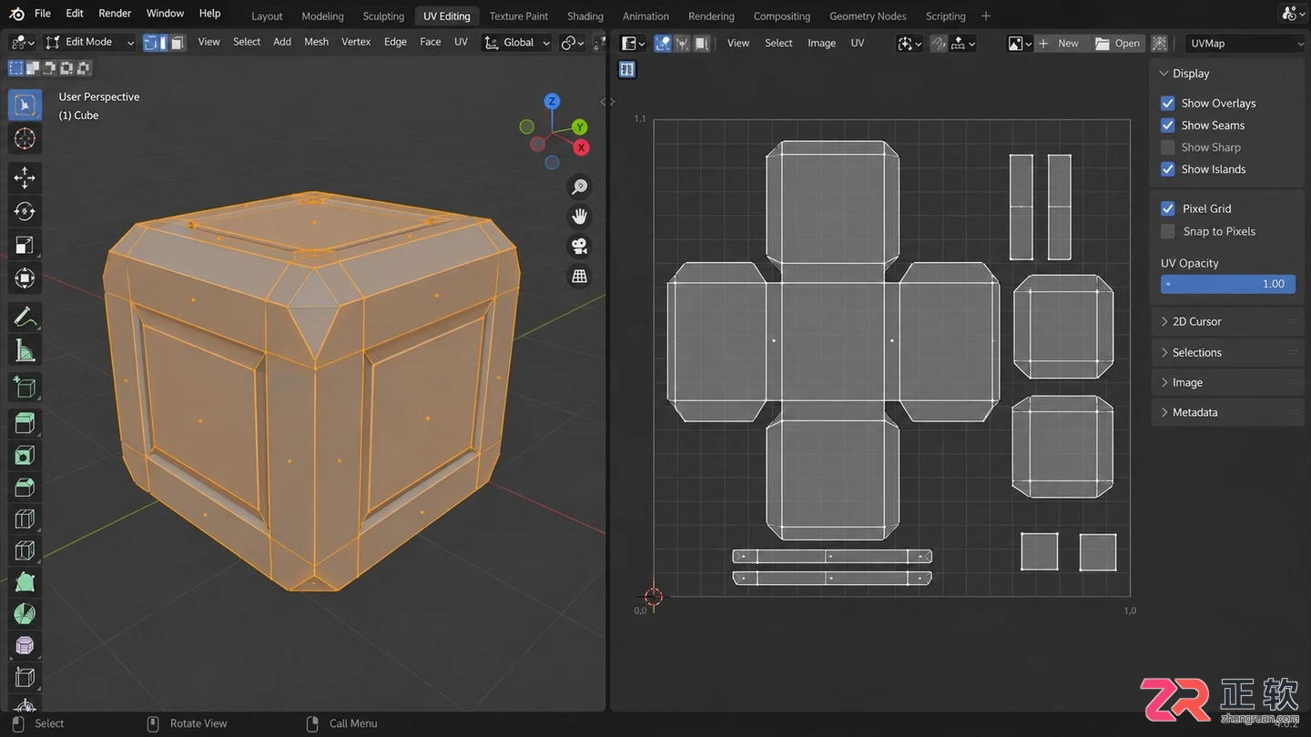Viewport: 1311px width, 737px height.
Task: Open the Mesh menu in viewport header
Action: click(x=316, y=42)
